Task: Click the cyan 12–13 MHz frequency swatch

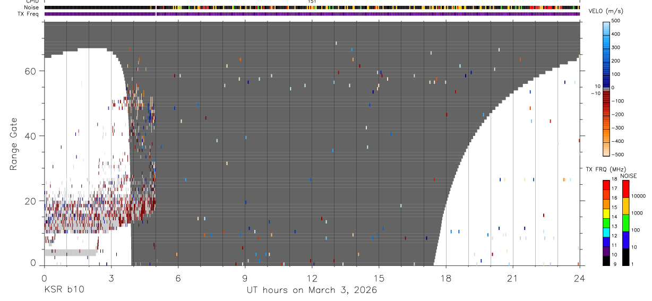Action: [606, 233]
